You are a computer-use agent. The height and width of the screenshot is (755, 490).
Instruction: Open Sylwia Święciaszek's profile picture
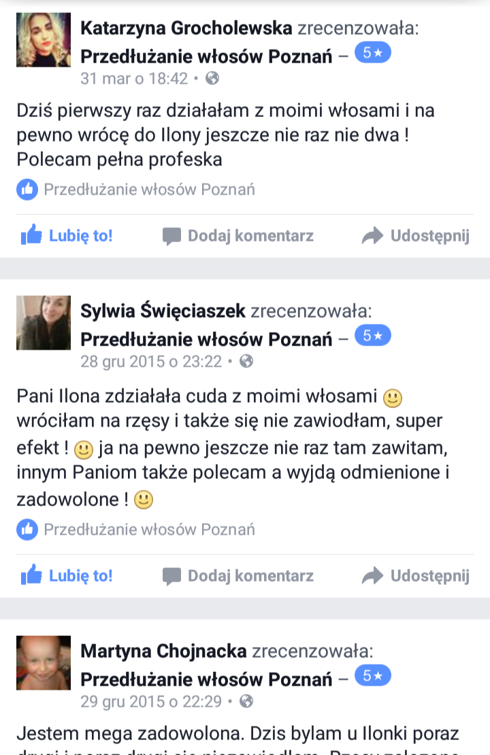pyautogui.click(x=44, y=322)
